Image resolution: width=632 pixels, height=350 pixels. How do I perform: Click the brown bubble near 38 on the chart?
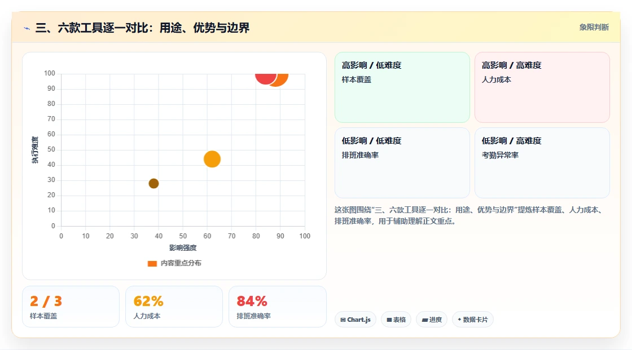(153, 184)
